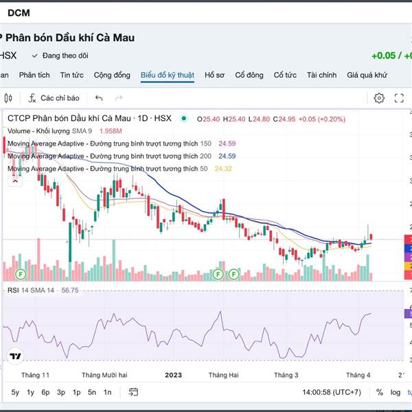Set chart range to 5n
The height and width of the screenshot is (412, 412).
(x=92, y=392)
